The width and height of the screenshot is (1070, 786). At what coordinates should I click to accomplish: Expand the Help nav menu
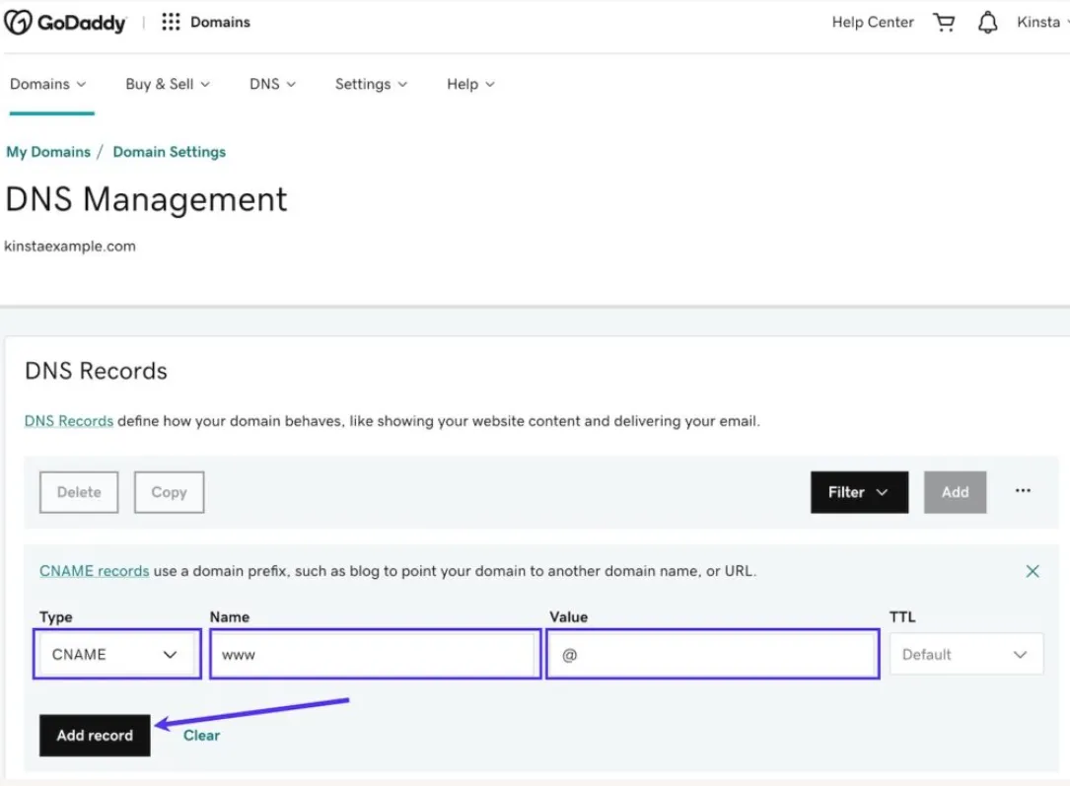470,84
